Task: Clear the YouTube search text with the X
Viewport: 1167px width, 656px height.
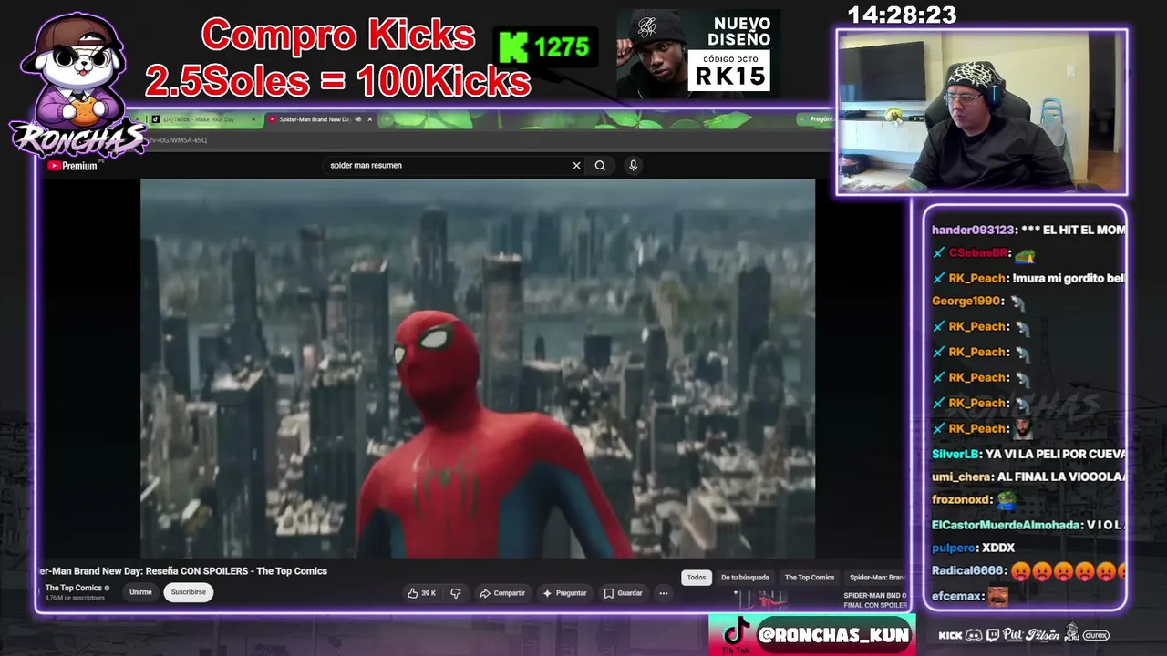Action: [x=576, y=166]
